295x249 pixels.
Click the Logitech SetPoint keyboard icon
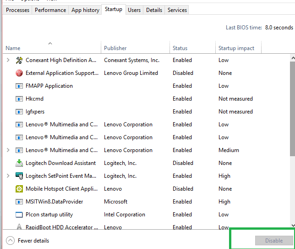(x=19, y=176)
